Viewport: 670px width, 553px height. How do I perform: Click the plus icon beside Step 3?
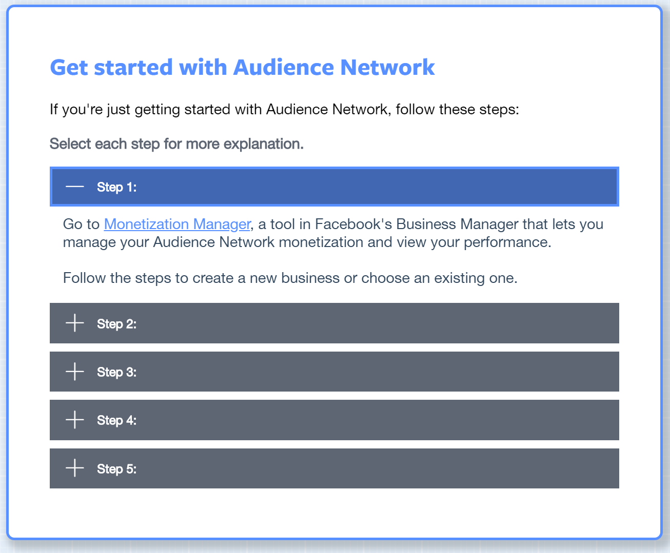point(75,372)
